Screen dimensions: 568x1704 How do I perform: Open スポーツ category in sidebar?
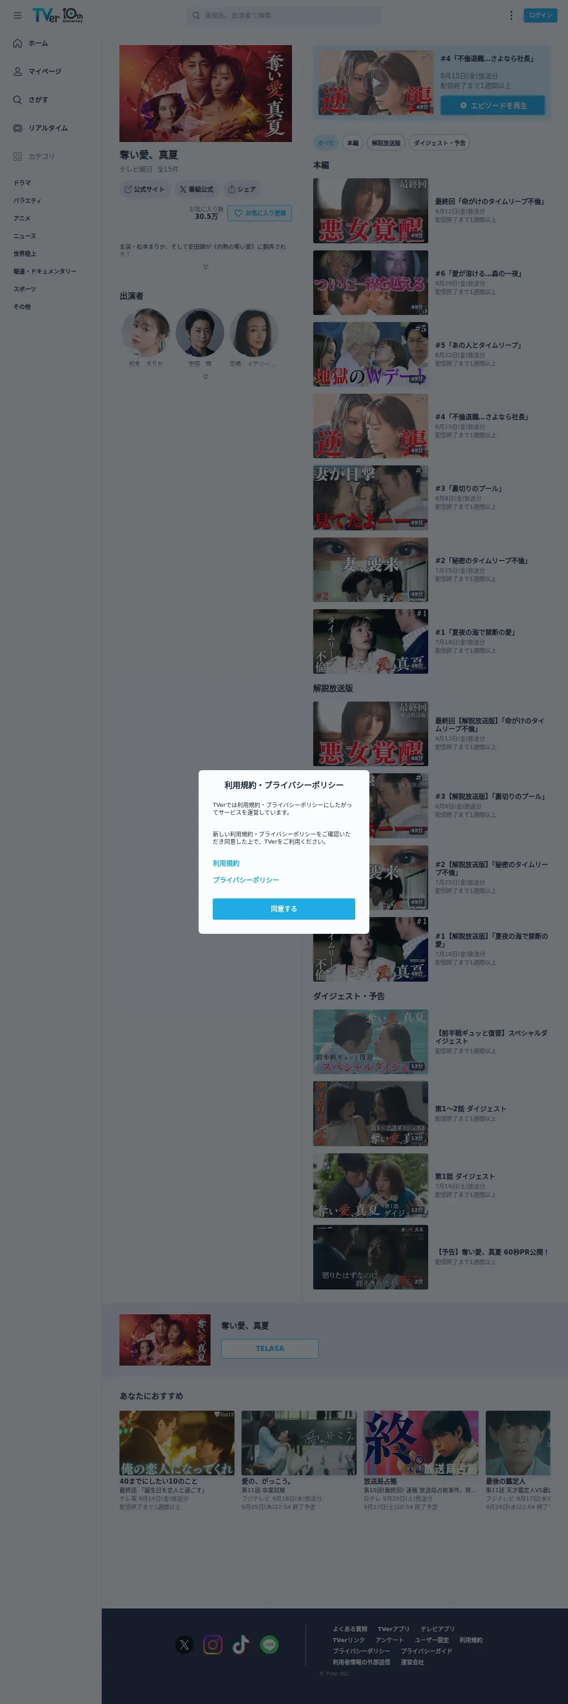25,289
